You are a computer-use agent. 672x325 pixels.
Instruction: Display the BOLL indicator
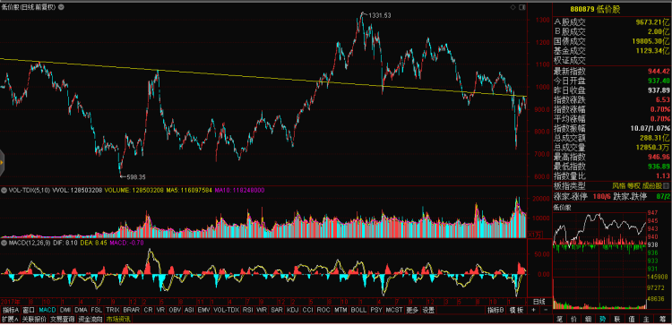[358, 310]
